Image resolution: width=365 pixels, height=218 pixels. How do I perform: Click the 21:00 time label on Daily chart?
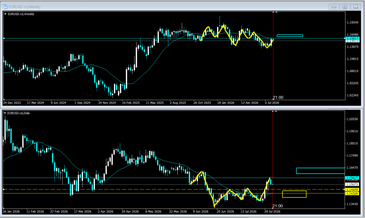(x=278, y=206)
